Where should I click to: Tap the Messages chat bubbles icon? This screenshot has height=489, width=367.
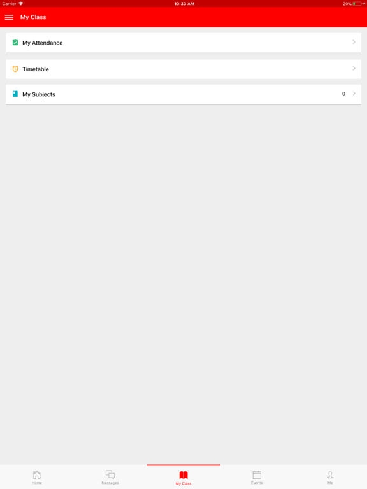(110, 474)
